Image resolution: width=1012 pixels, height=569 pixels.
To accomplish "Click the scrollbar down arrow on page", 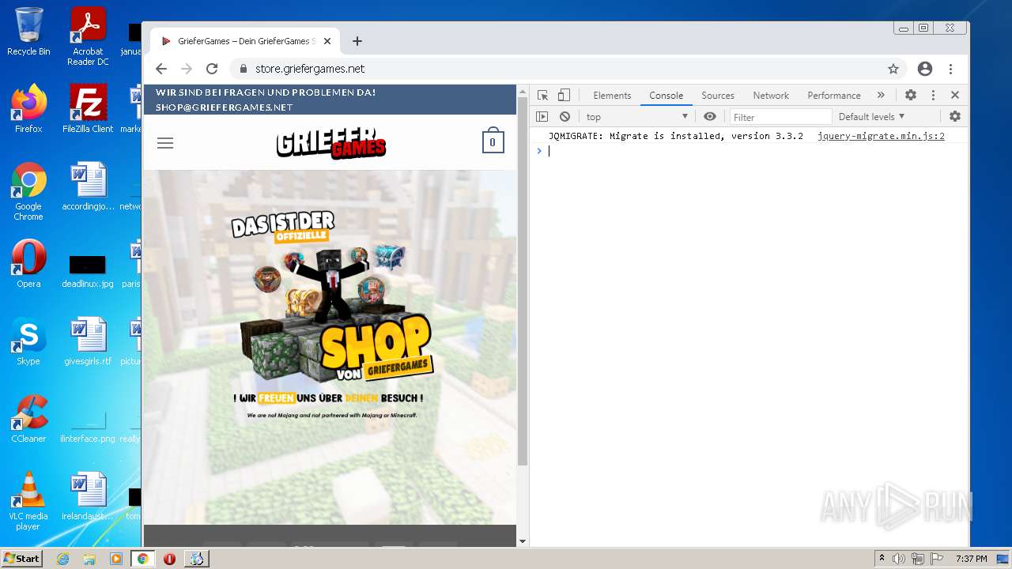I will (x=522, y=541).
